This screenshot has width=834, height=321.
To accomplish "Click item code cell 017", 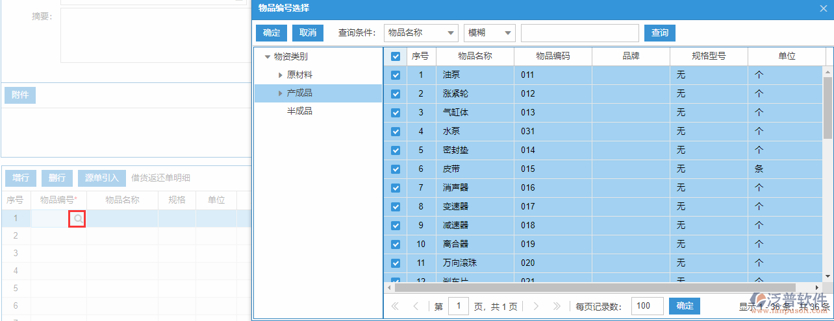I will 553,207.
